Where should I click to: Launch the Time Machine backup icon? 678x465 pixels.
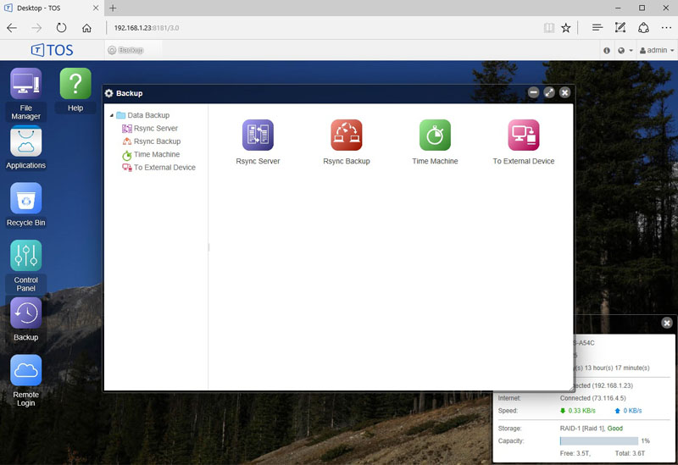(435, 136)
